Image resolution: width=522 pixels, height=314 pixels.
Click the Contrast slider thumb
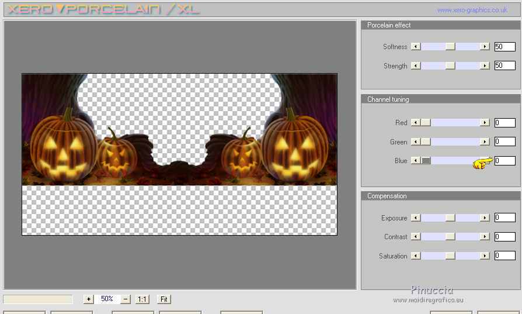450,236
